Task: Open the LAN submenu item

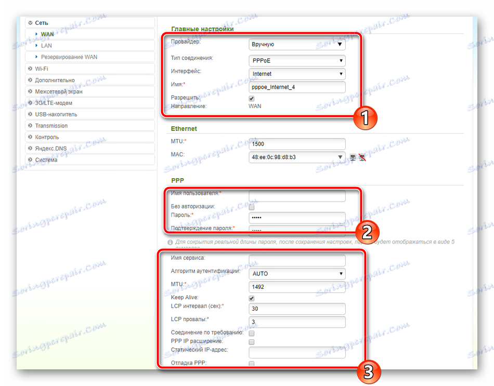Action: coord(90,45)
